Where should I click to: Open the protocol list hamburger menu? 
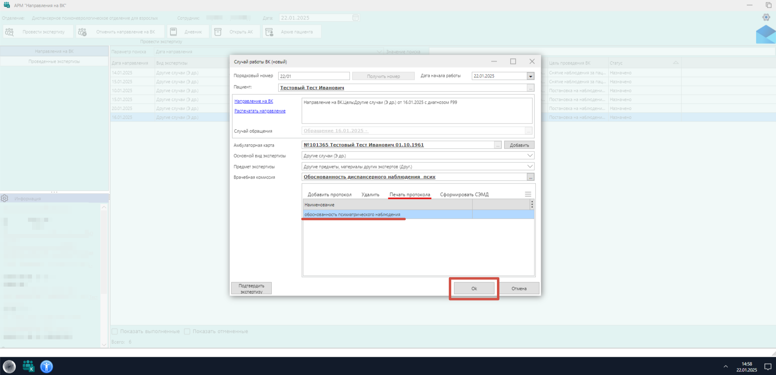528,194
